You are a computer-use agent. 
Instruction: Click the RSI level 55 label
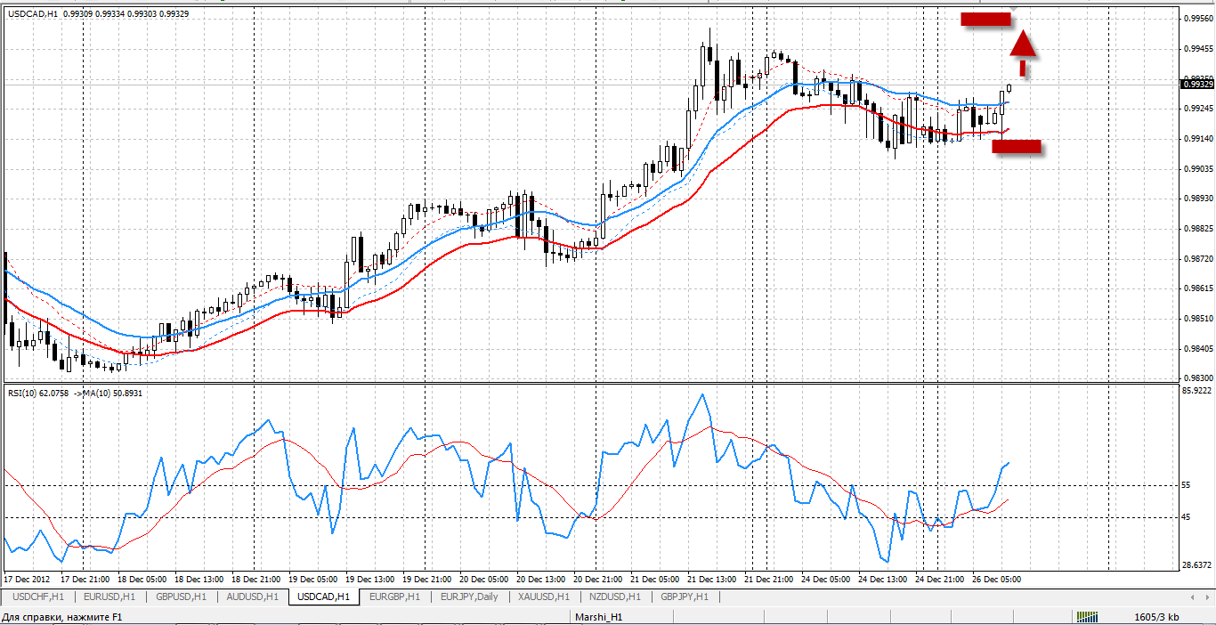(x=1187, y=485)
